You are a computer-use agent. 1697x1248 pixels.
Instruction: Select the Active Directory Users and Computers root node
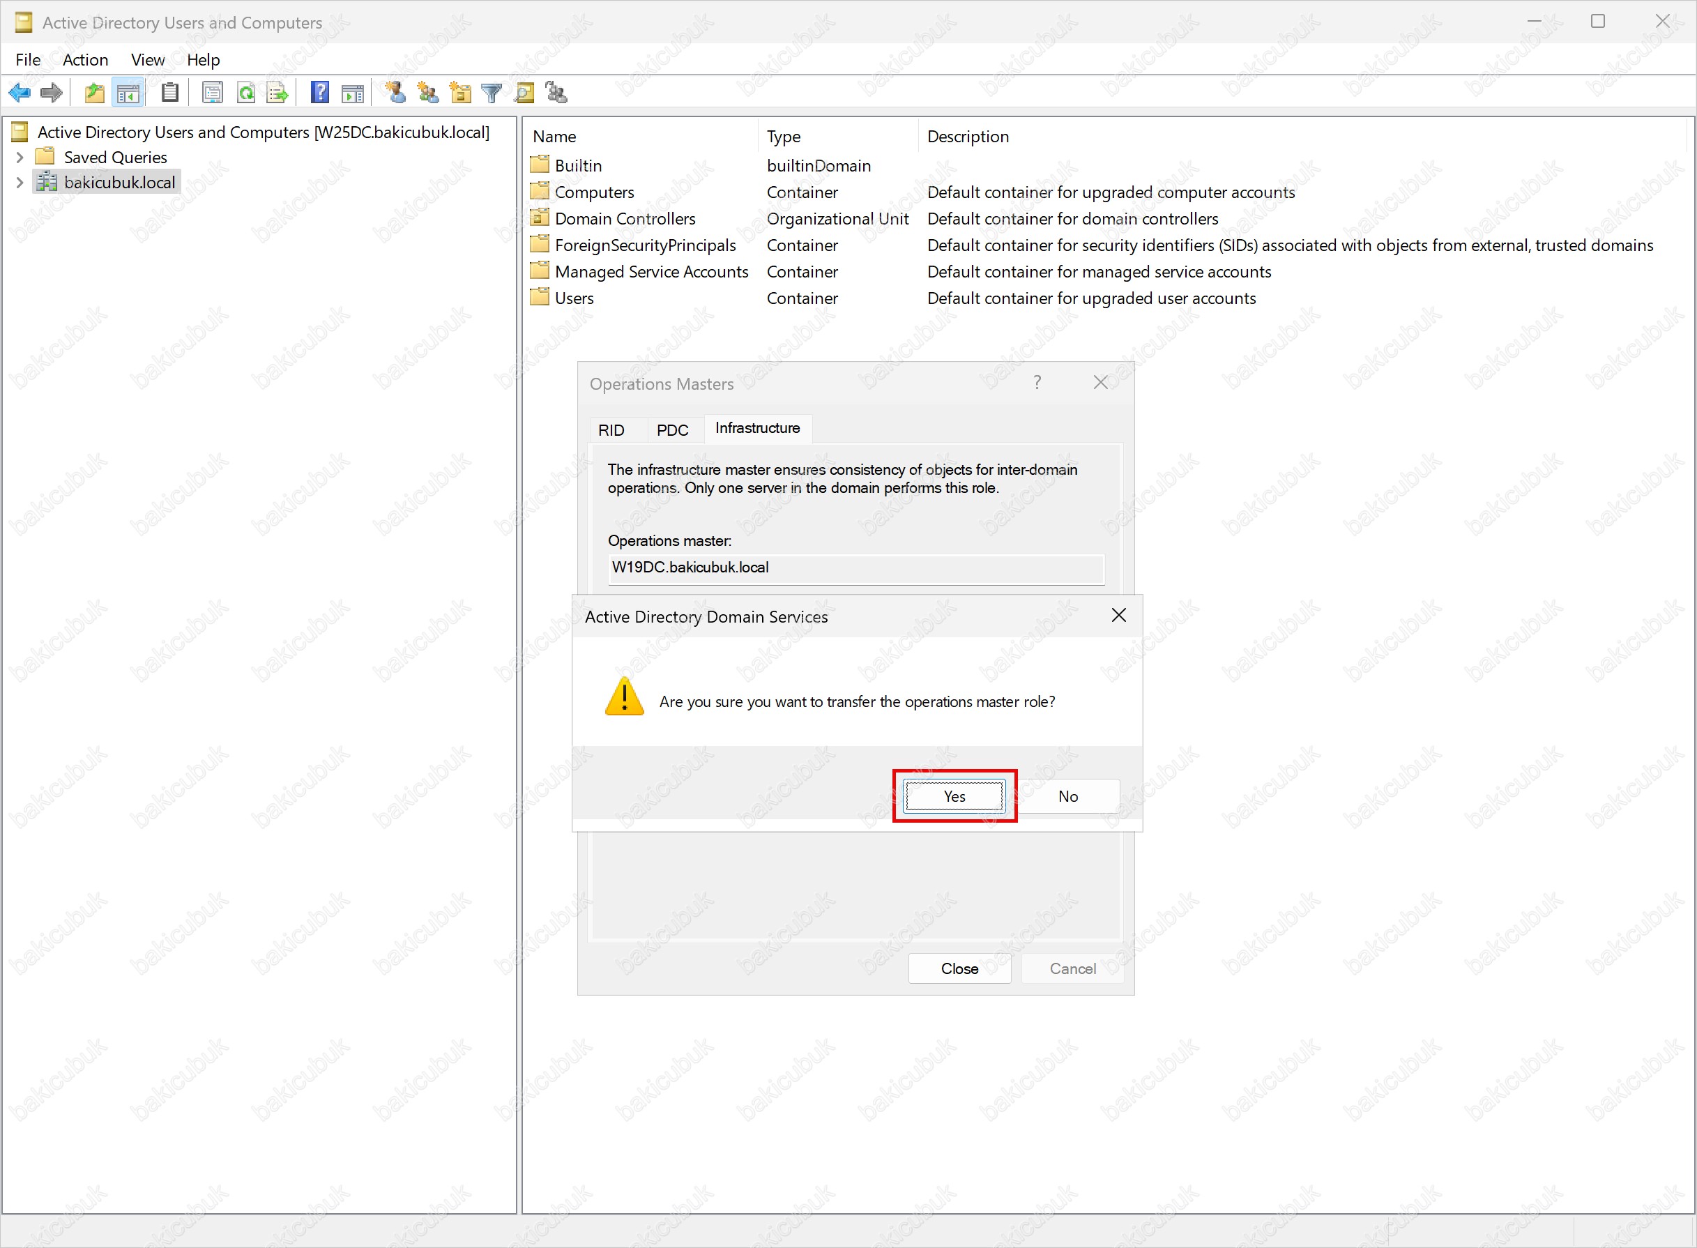point(264,132)
